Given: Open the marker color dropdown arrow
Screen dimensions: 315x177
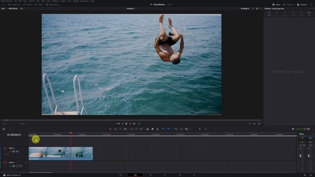Looking at the screenshot, I should tap(171, 129).
